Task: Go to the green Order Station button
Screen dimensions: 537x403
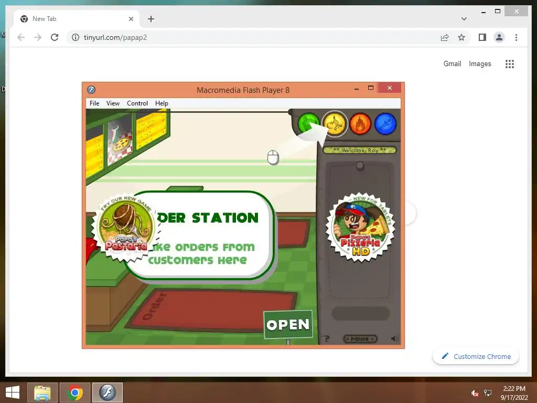Action: [308, 123]
